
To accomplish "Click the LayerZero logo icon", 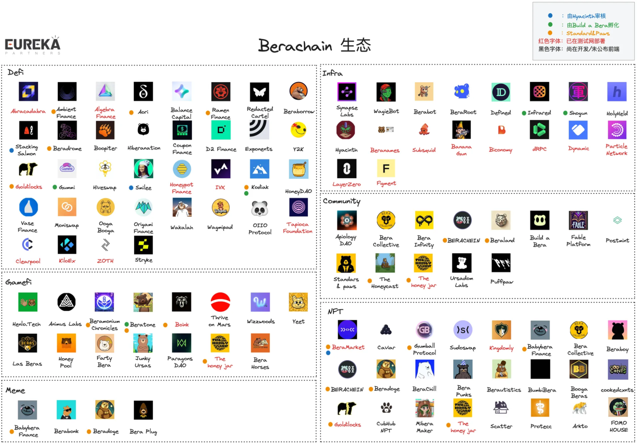I will [x=346, y=169].
